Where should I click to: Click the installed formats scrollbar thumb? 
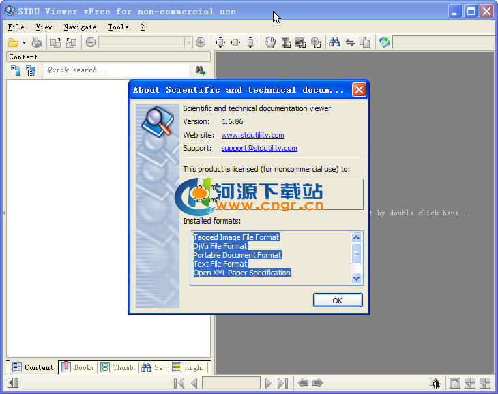pyautogui.click(x=356, y=254)
